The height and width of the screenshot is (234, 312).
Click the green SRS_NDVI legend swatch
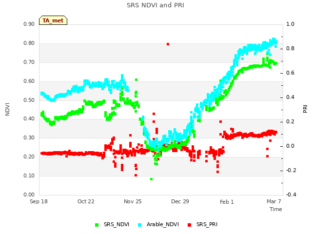pos(97,225)
